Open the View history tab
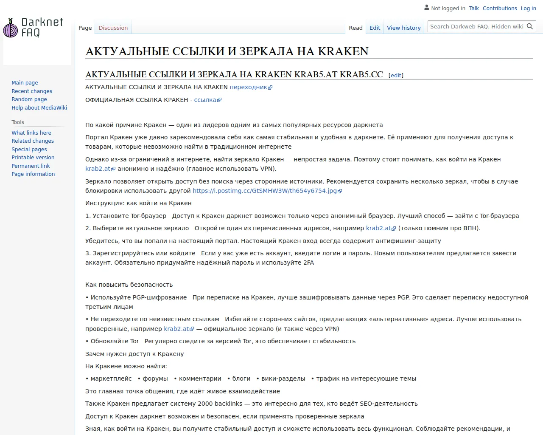Screen dimensions: 543x435 (x=404, y=28)
